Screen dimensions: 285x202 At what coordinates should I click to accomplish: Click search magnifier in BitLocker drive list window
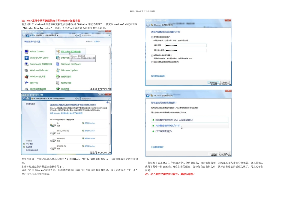[x=109, y=99]
